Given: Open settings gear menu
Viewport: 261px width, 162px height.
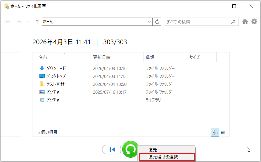Looking at the screenshot, I should click(254, 21).
